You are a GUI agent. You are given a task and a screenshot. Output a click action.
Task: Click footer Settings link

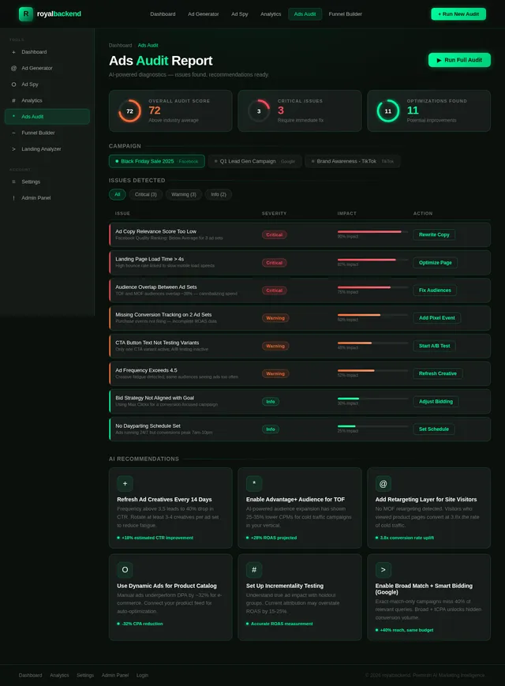coord(85,676)
